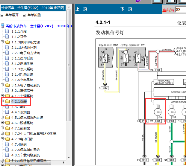Expand the 4.1.1空调系统 folder

coord(2,96)
